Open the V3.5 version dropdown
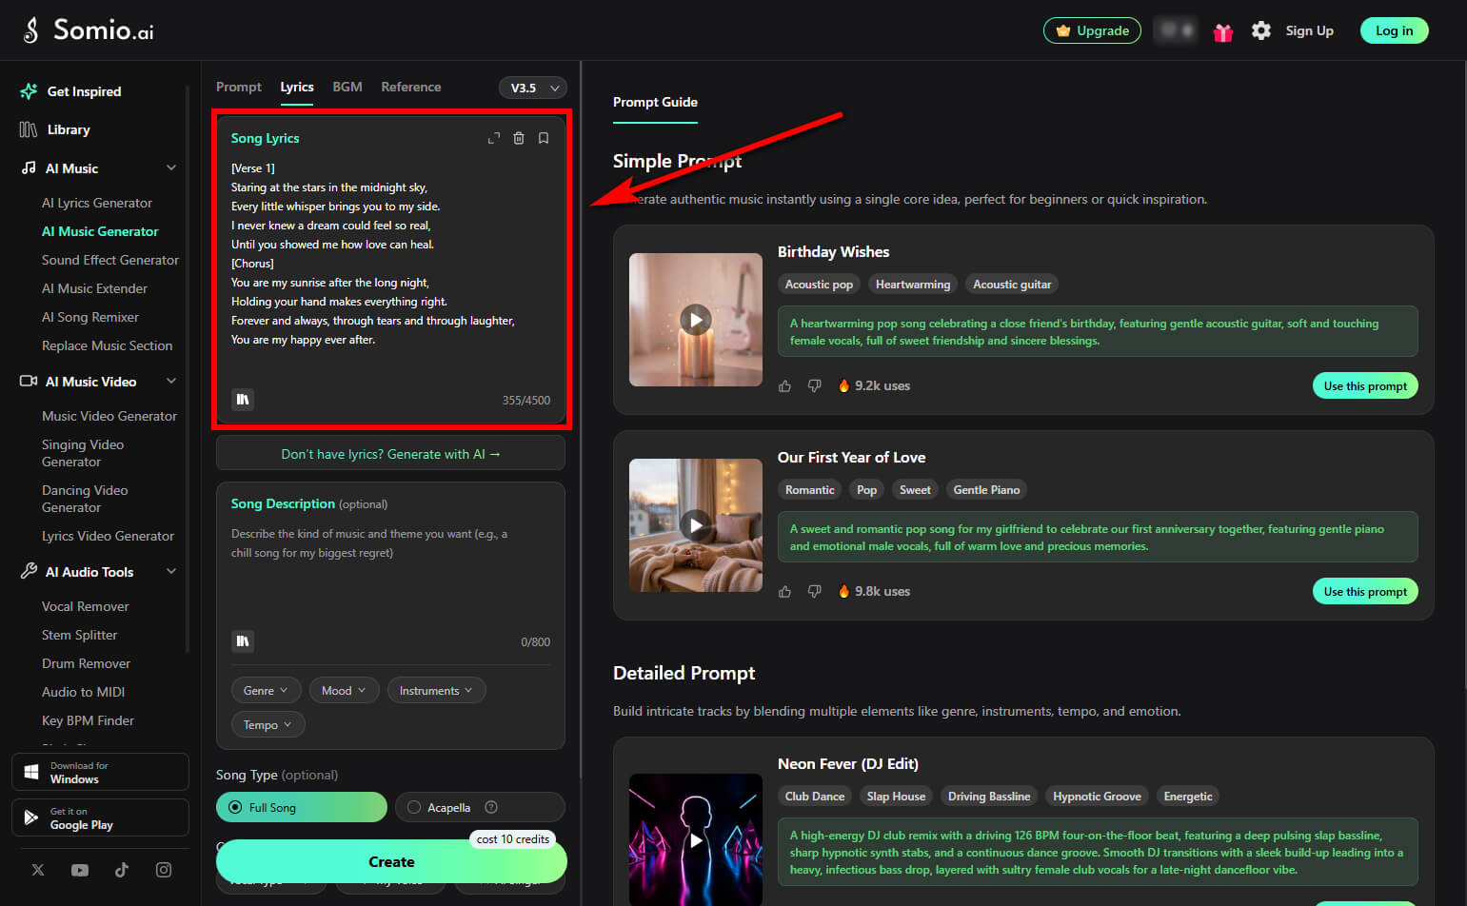The image size is (1467, 906). pyautogui.click(x=533, y=88)
